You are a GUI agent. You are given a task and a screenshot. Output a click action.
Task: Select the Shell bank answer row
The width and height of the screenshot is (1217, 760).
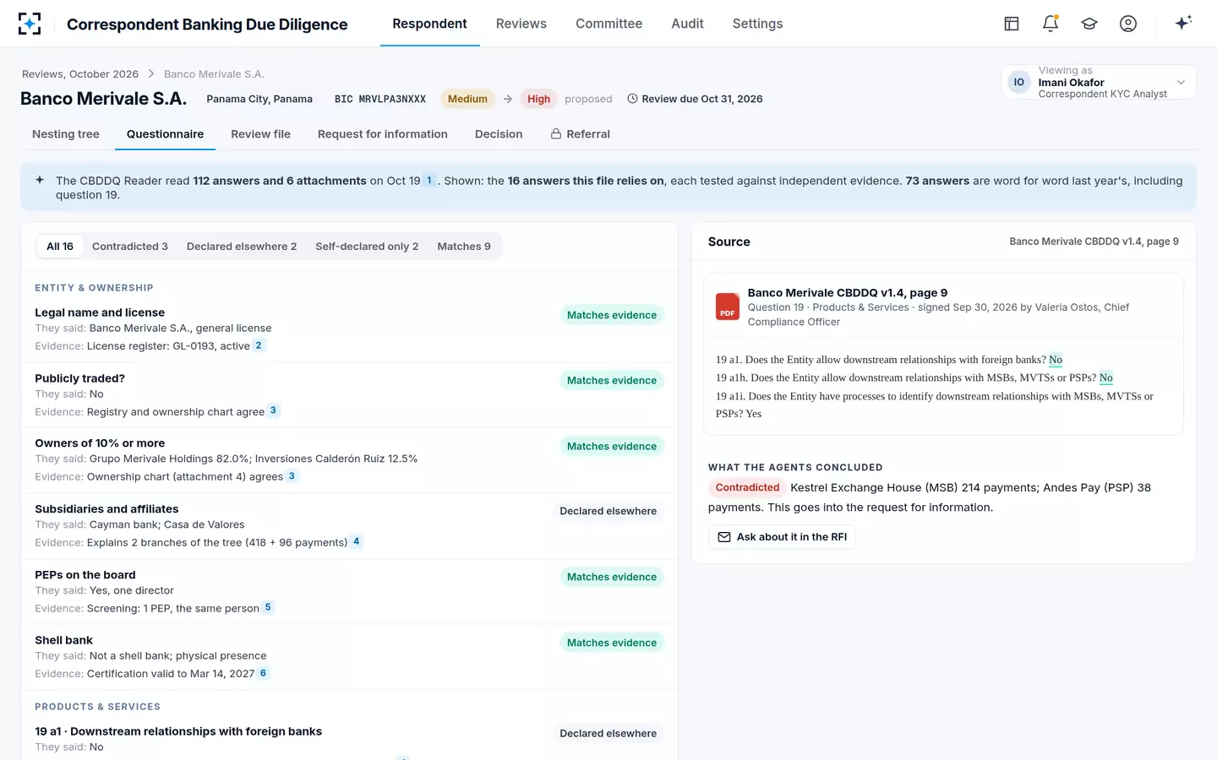tap(349, 657)
